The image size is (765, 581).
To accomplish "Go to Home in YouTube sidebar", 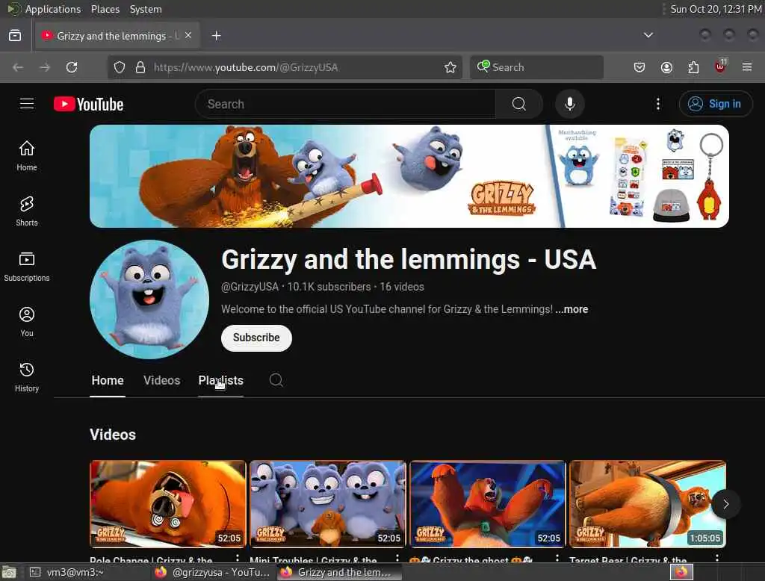I will pyautogui.click(x=27, y=156).
